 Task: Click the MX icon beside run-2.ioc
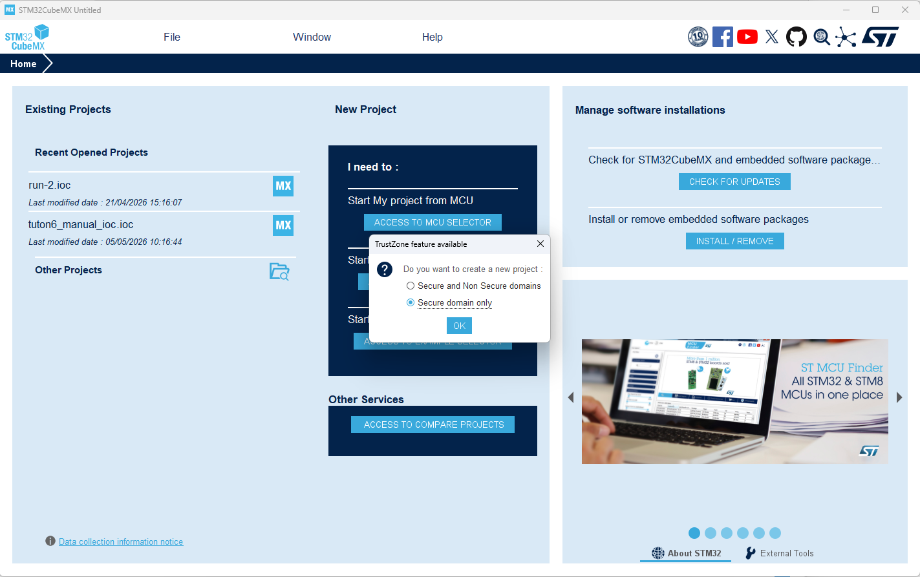pyautogui.click(x=283, y=186)
